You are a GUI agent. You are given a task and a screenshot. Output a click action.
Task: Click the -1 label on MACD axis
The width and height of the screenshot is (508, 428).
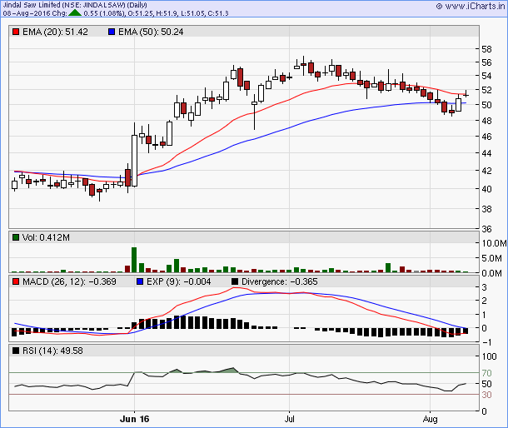486,342
